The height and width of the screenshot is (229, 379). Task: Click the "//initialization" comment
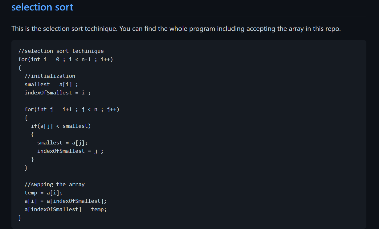[50, 76]
